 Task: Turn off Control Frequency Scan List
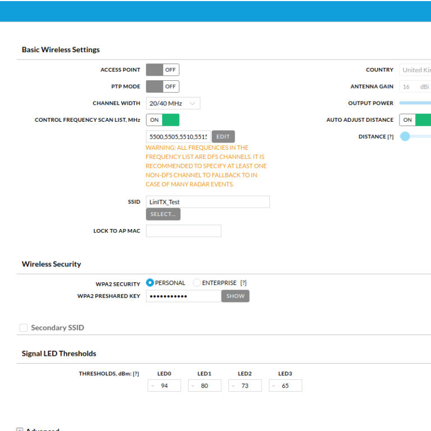coord(162,120)
